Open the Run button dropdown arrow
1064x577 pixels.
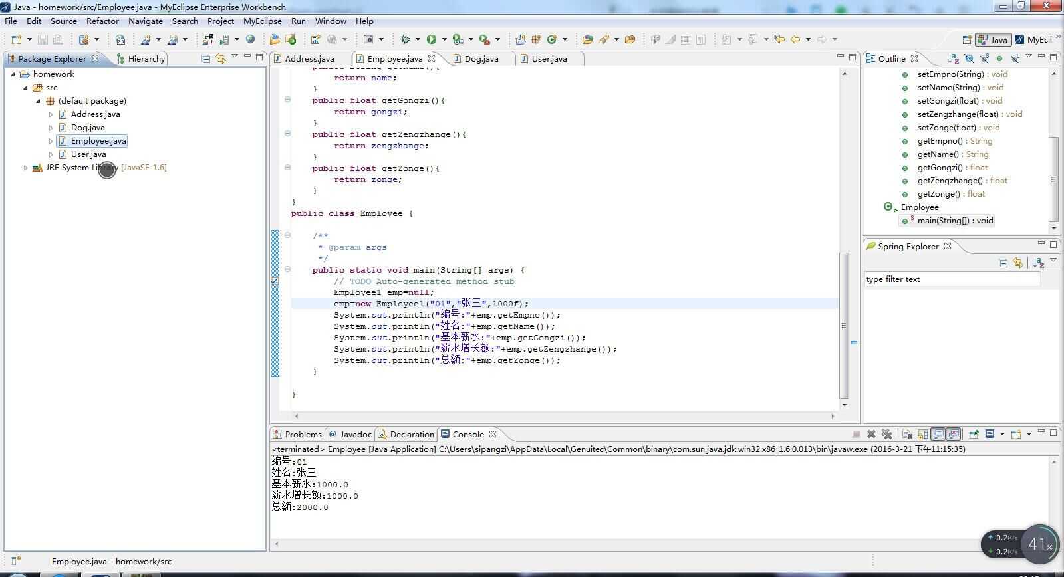click(444, 39)
